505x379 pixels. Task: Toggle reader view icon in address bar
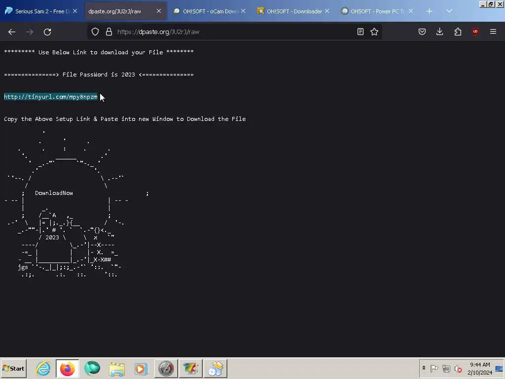click(361, 32)
